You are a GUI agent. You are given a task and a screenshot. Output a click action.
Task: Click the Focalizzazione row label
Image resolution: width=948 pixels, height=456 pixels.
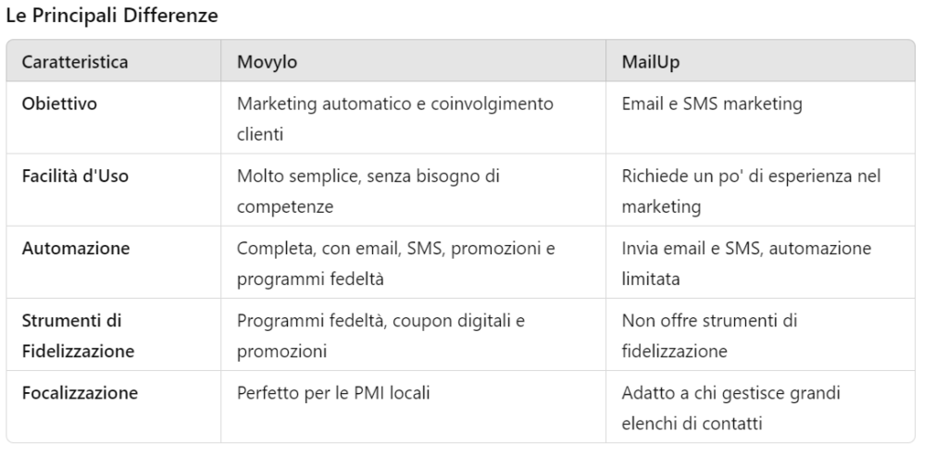[x=80, y=393]
